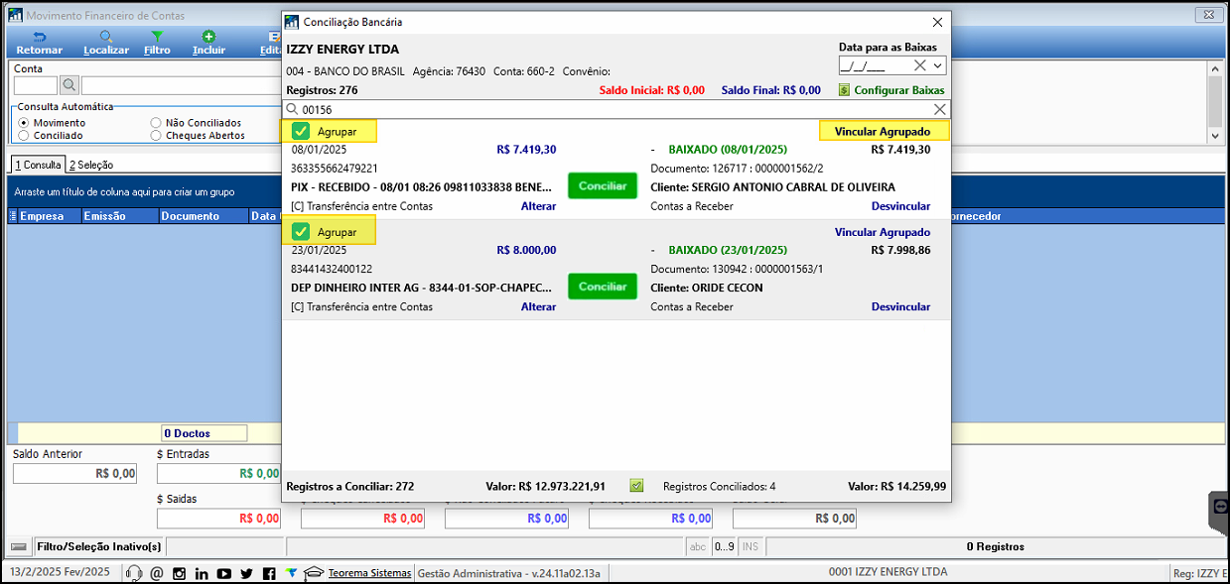Click the Conta lookup magnifier button
This screenshot has width=1230, height=584.
68,85
